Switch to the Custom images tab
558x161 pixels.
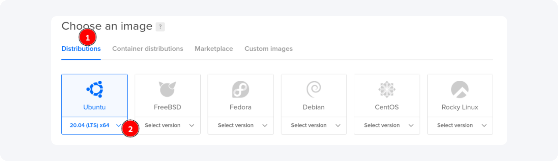268,49
